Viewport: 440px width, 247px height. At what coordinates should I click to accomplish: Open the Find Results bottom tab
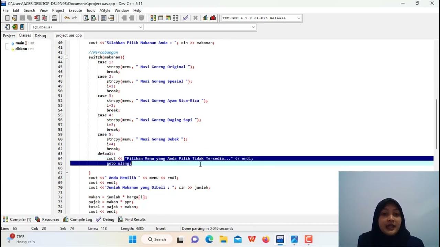click(x=132, y=220)
